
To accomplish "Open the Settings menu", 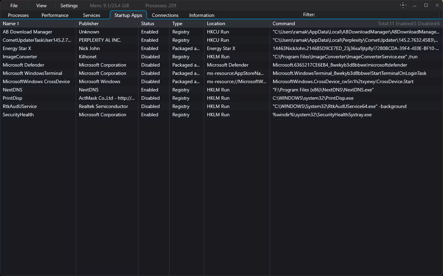I will pos(69,6).
